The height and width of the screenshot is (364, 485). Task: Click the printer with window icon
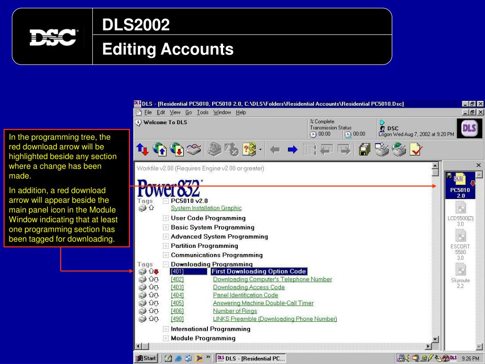pos(381,149)
